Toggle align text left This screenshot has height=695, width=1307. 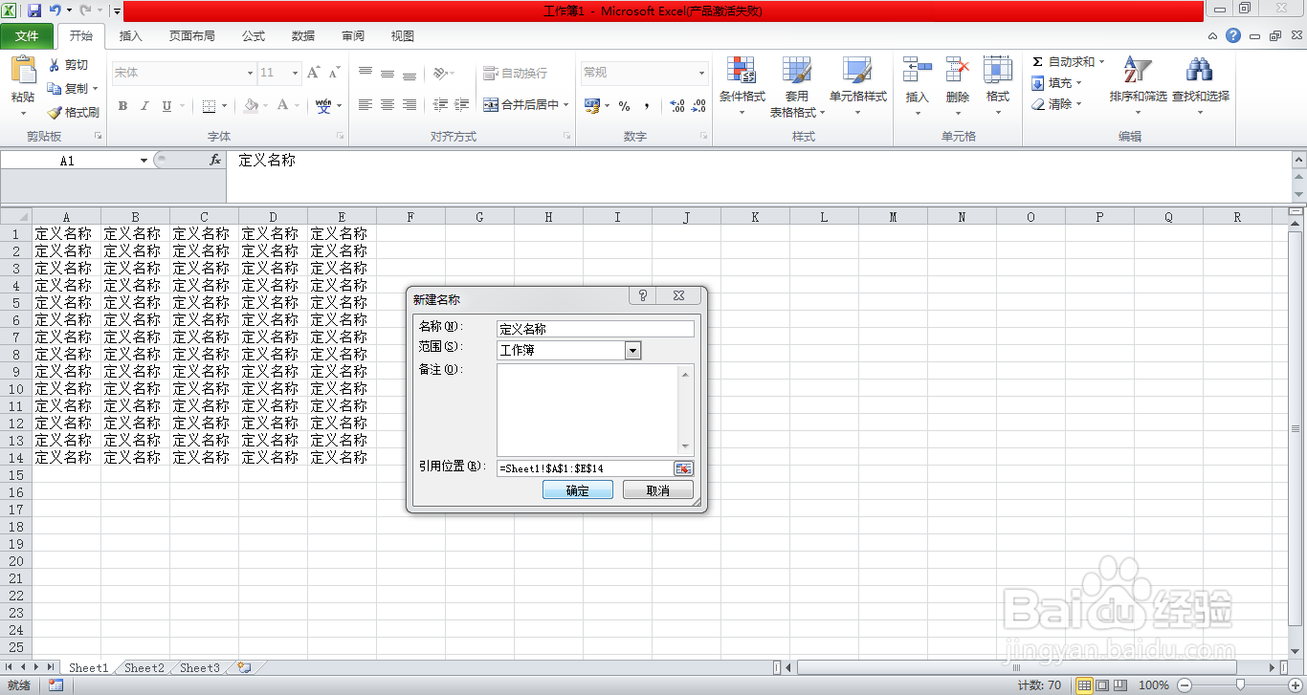click(366, 105)
